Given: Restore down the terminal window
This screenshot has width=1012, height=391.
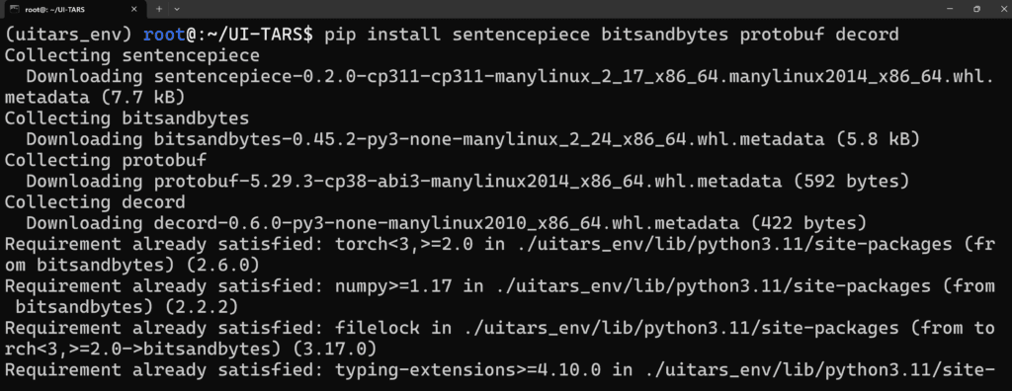Looking at the screenshot, I should pos(976,9).
